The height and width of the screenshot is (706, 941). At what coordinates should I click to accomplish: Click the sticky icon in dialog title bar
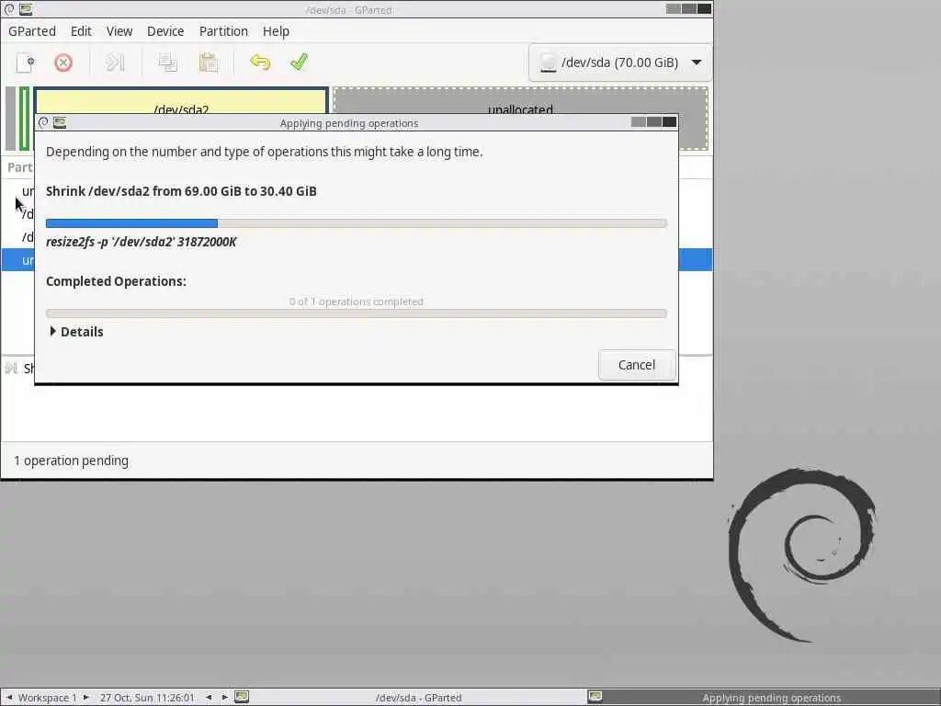(43, 122)
